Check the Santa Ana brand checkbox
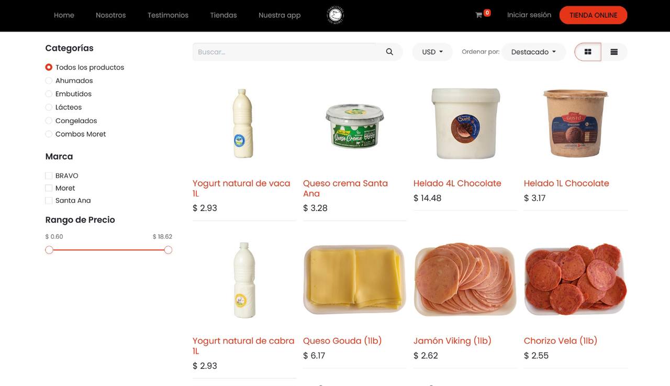 coord(49,201)
